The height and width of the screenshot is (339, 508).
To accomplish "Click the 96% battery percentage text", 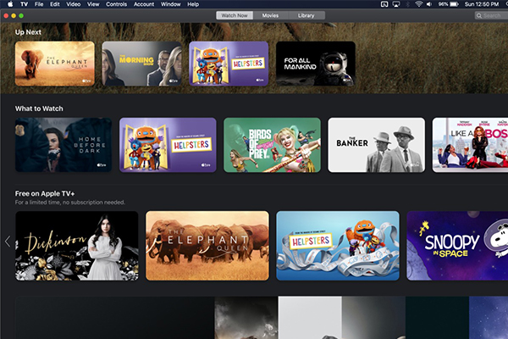I will (x=443, y=4).
